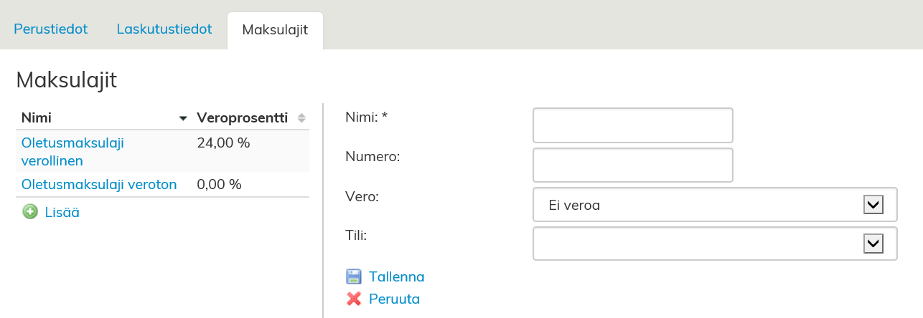Focus the Nimi text field

(x=632, y=126)
